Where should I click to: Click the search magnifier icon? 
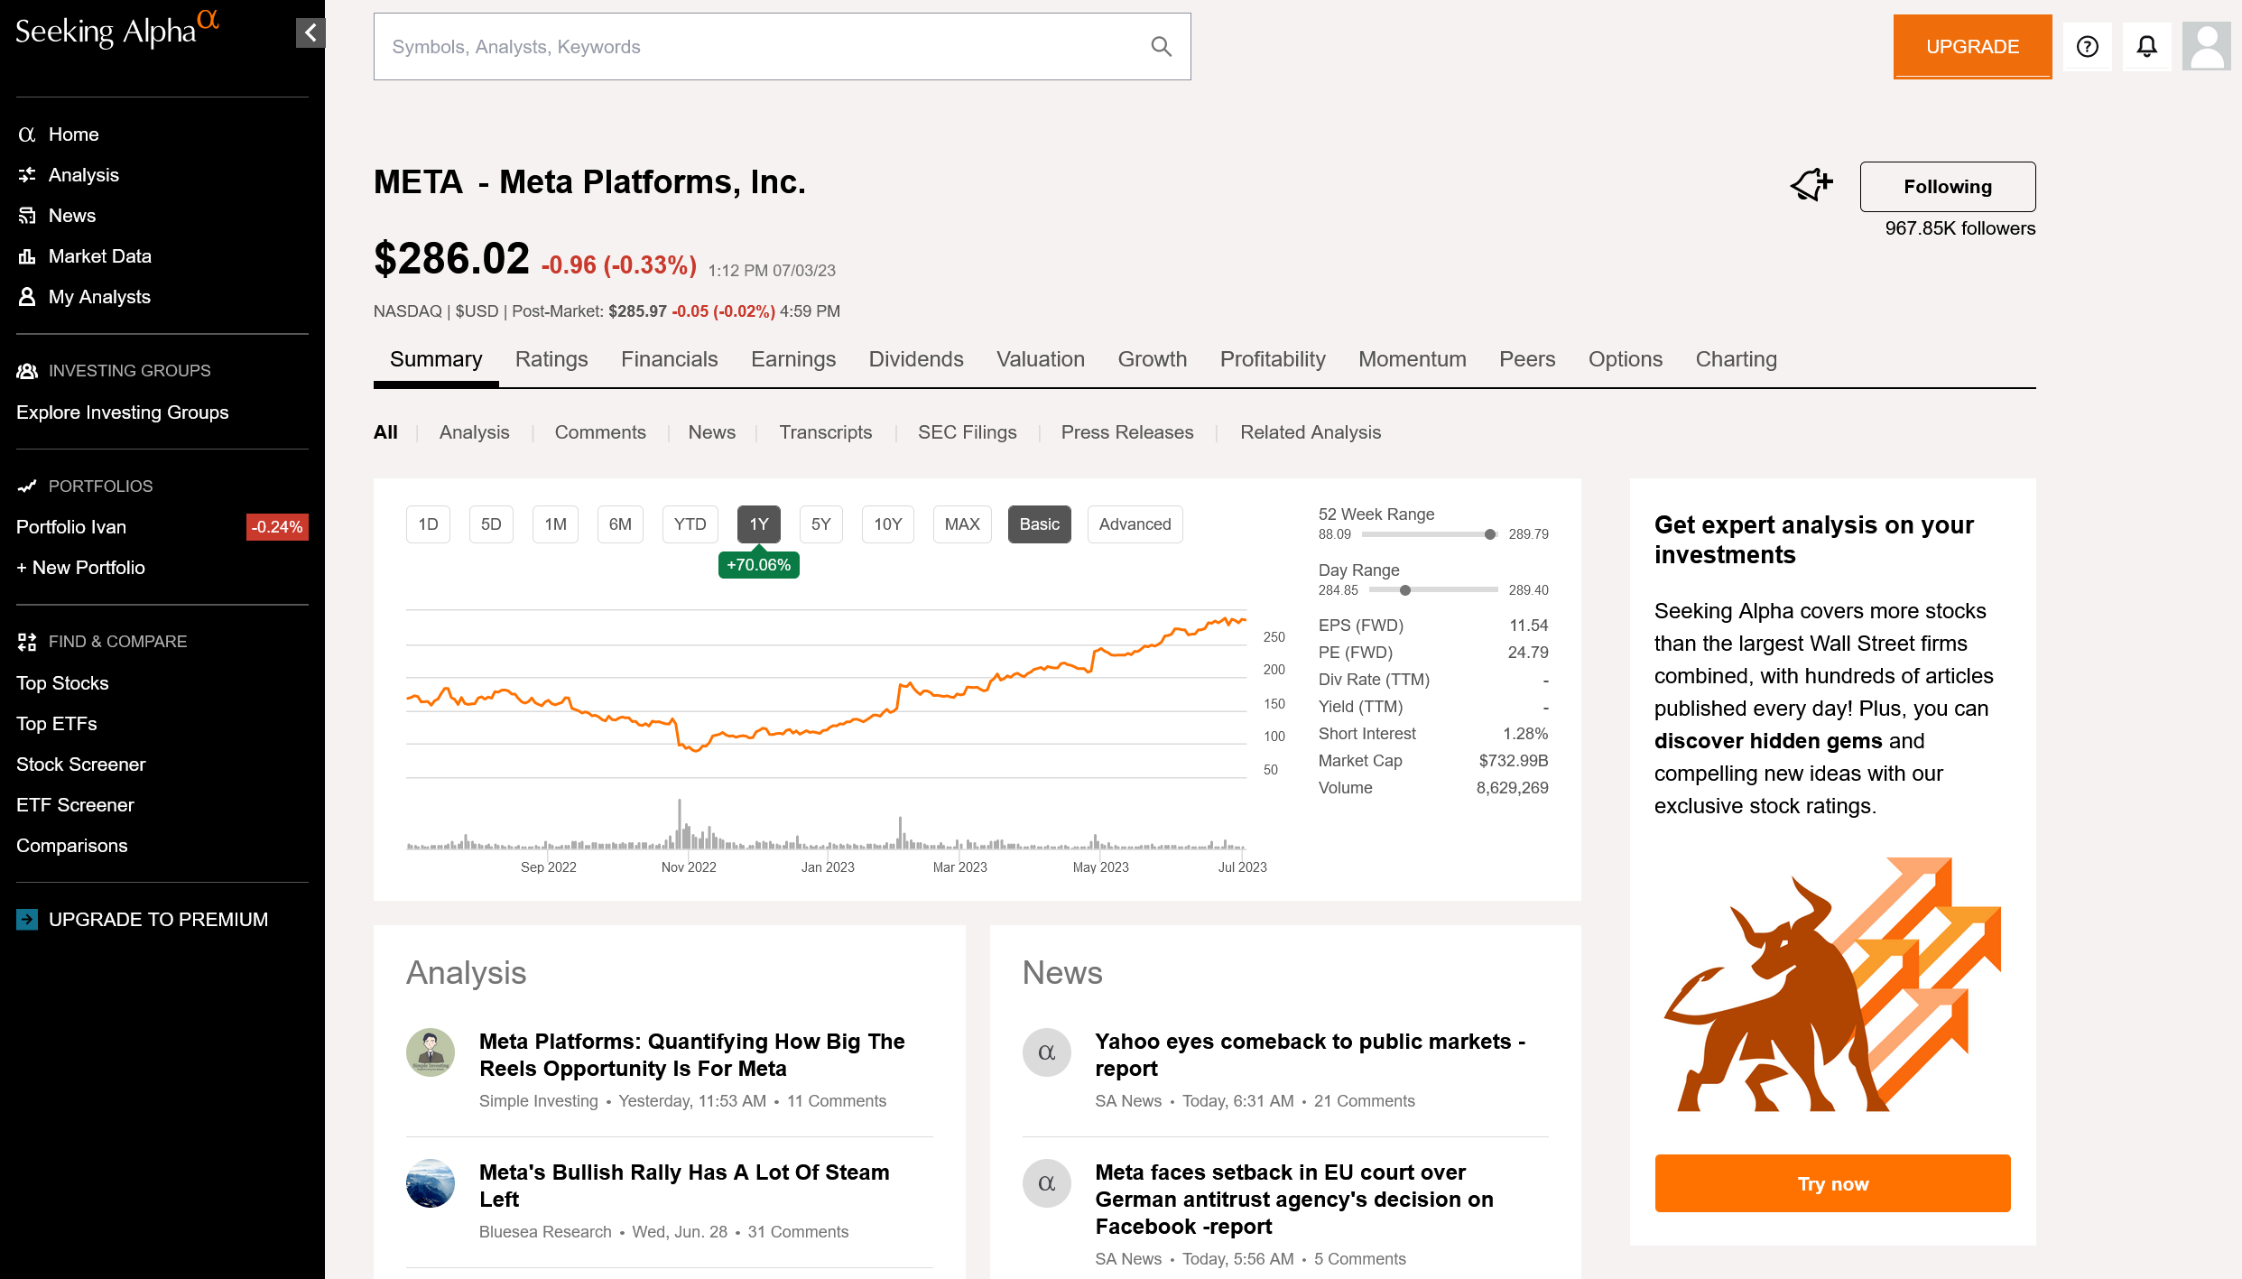(x=1161, y=47)
